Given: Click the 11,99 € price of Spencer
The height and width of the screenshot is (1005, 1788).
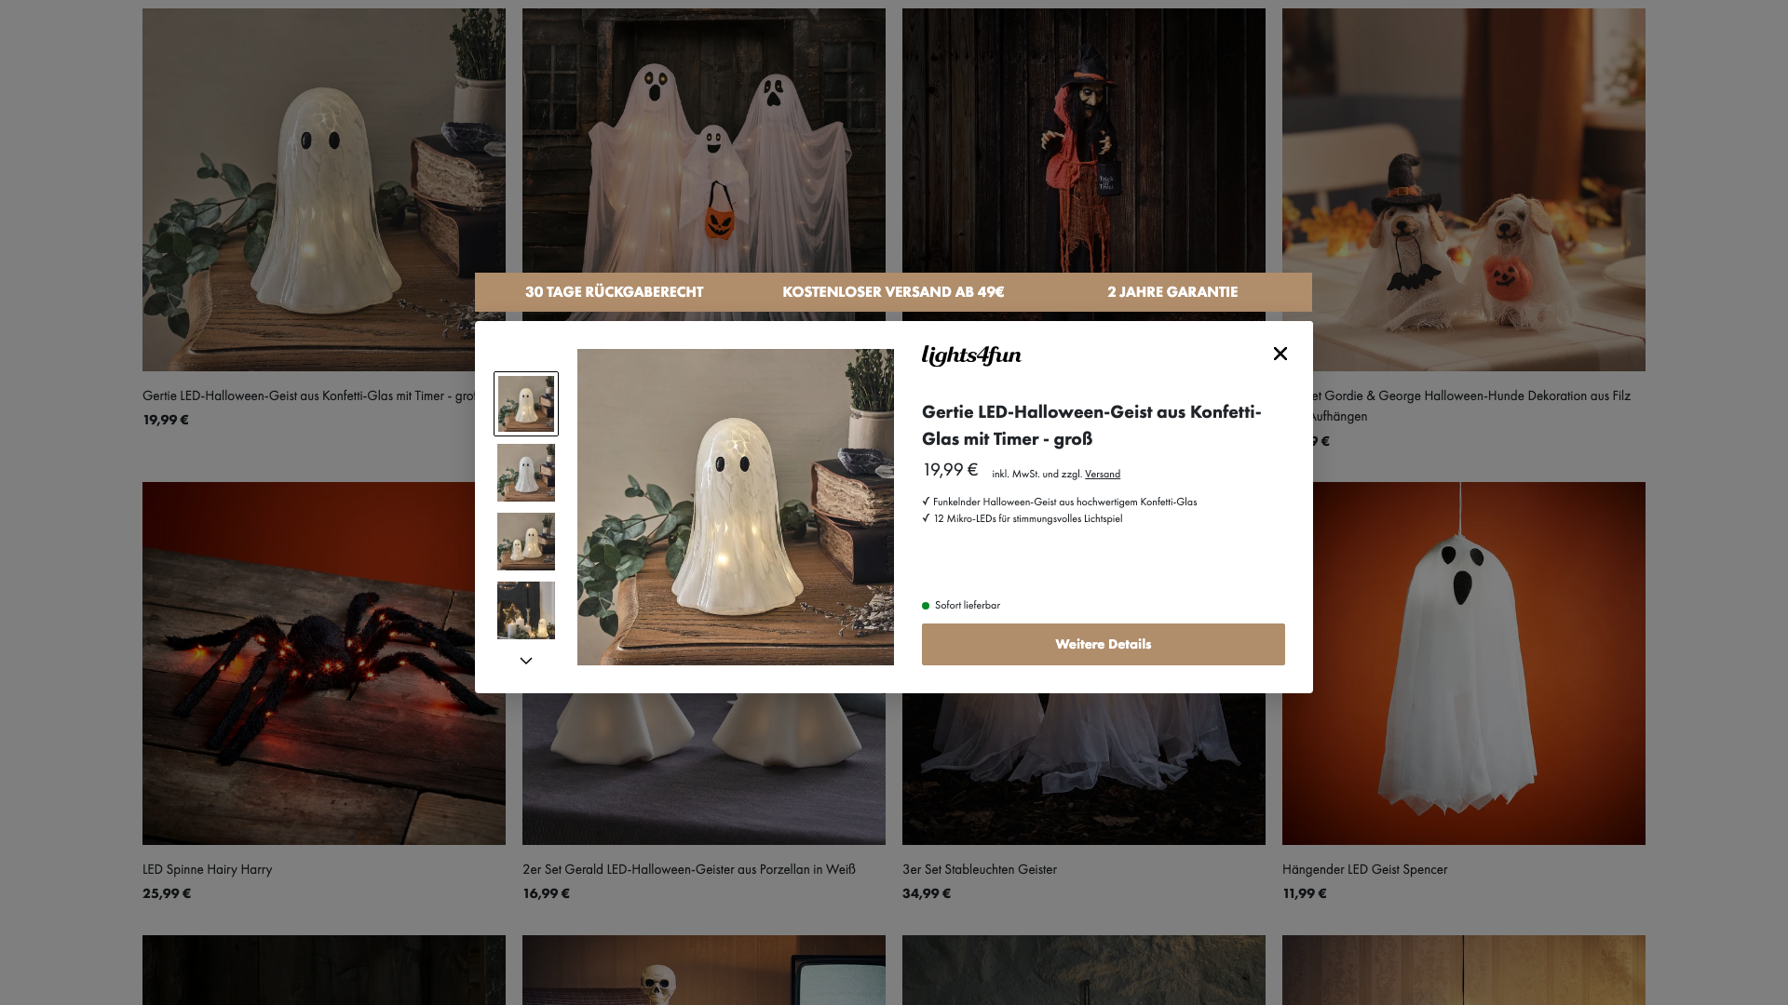Looking at the screenshot, I should (1305, 893).
